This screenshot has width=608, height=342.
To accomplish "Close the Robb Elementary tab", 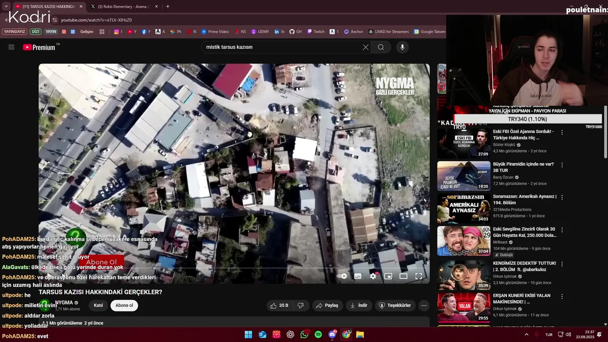I will click(156, 6).
